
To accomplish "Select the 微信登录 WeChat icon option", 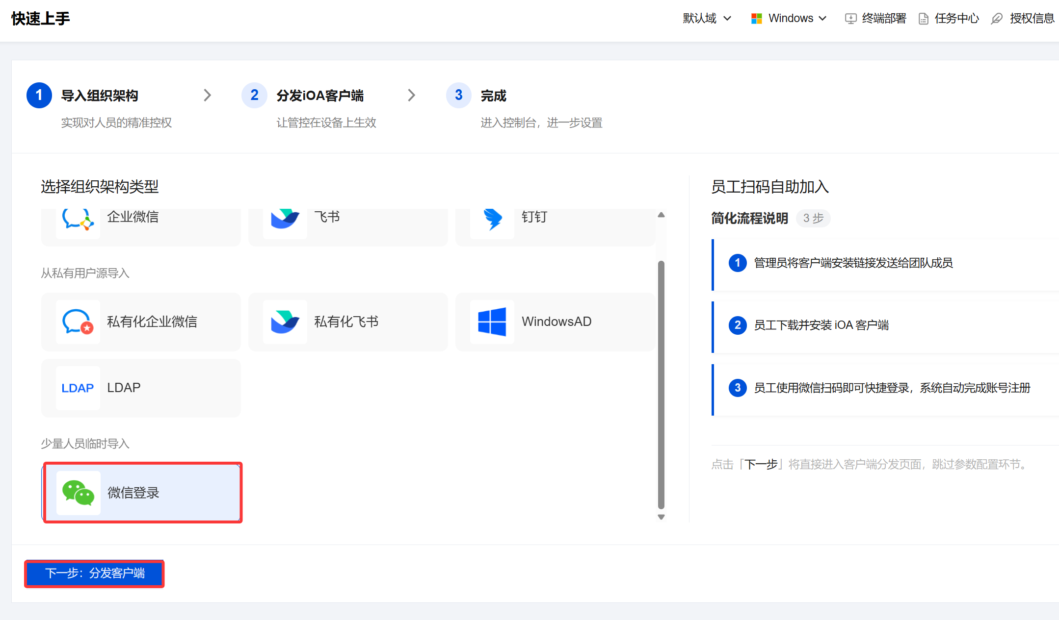I will tap(78, 493).
